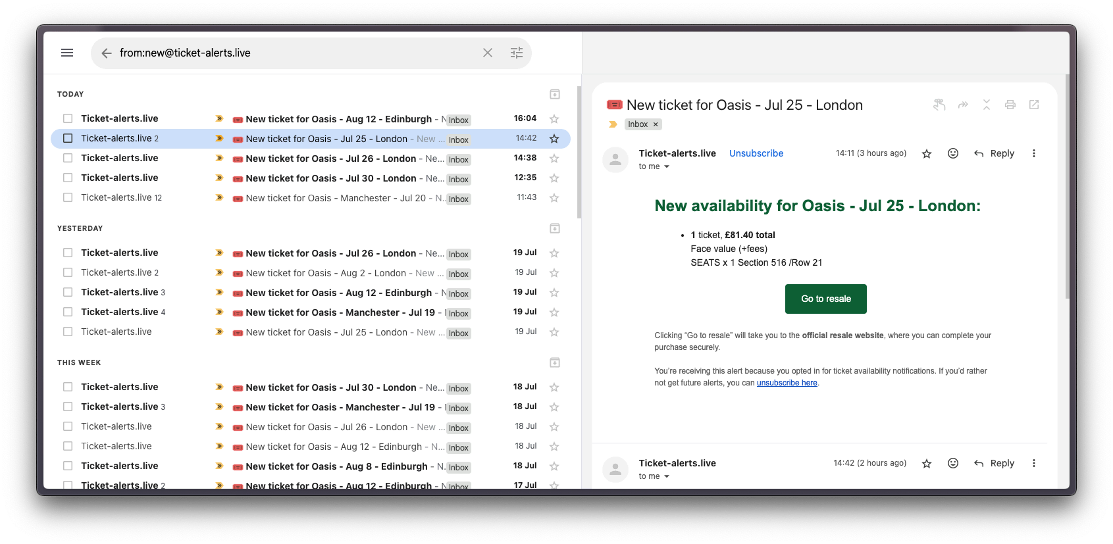Collapse all messages in the conversation

(987, 105)
